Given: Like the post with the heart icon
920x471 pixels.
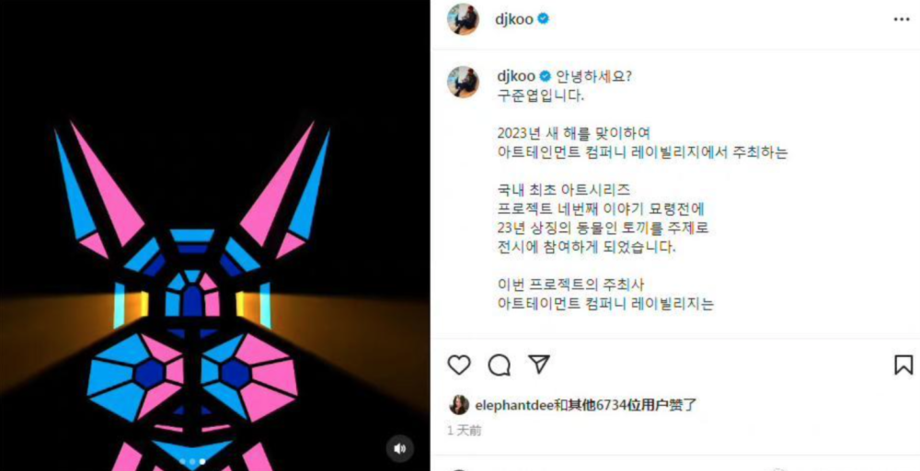Looking at the screenshot, I should (x=459, y=365).
